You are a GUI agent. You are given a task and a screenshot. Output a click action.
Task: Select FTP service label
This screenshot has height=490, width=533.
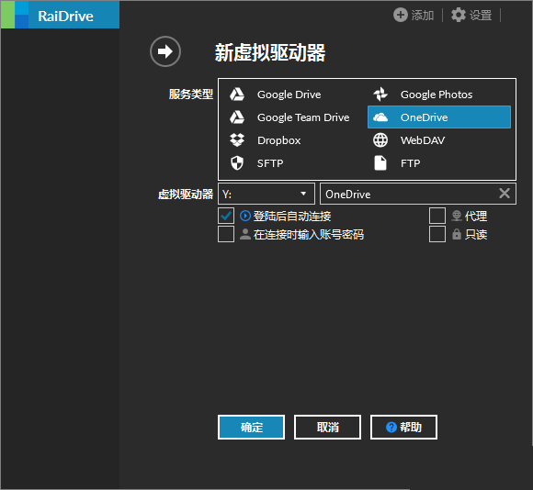(410, 163)
